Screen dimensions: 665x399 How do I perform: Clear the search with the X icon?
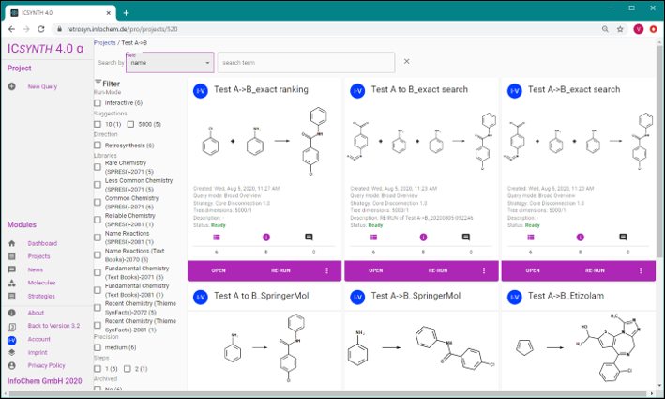click(x=407, y=62)
